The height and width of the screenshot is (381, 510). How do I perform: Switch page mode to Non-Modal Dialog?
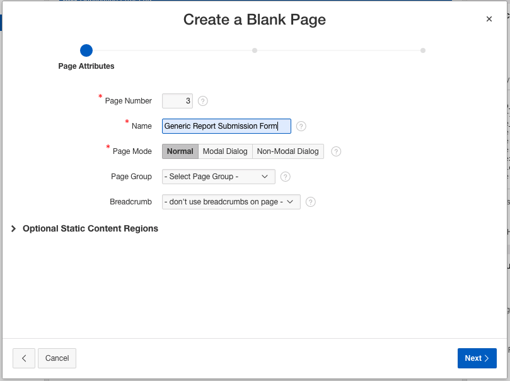288,151
